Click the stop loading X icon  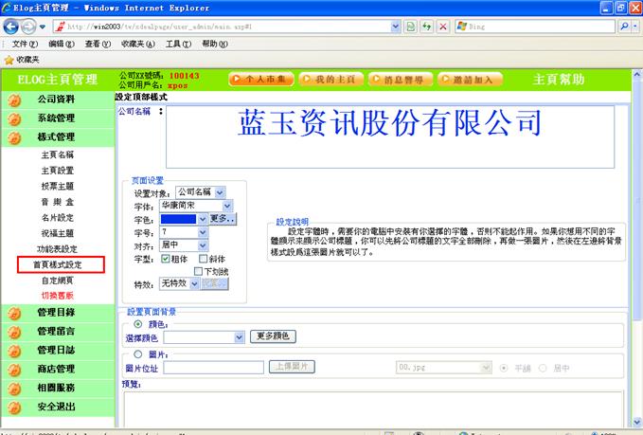pyautogui.click(x=443, y=27)
